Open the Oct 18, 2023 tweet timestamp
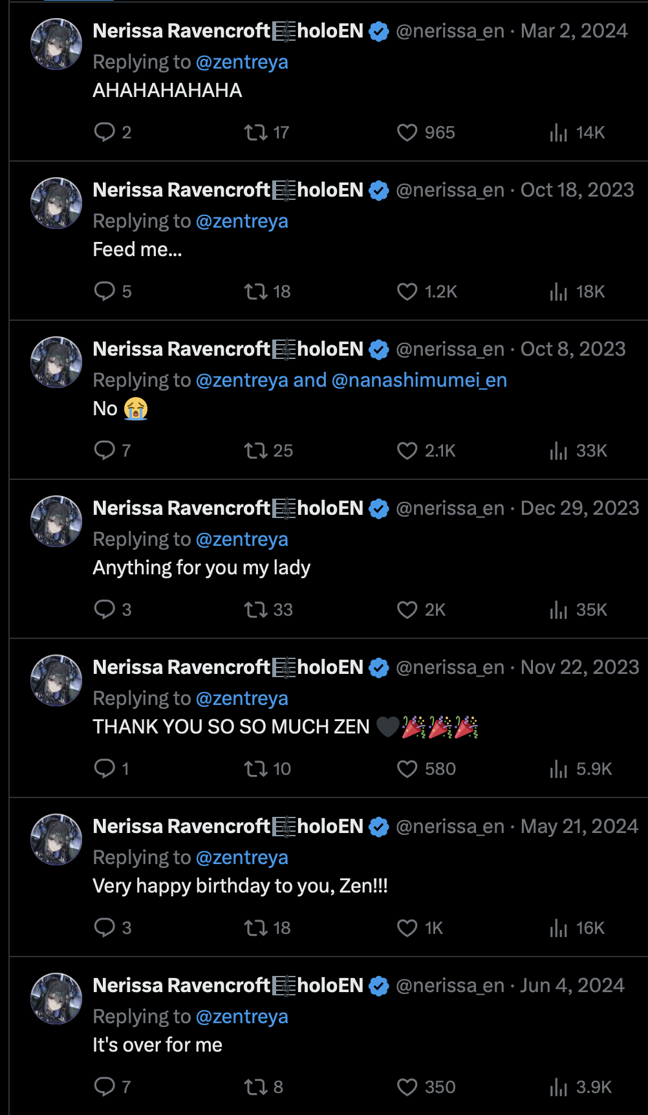The height and width of the screenshot is (1115, 648). [577, 190]
